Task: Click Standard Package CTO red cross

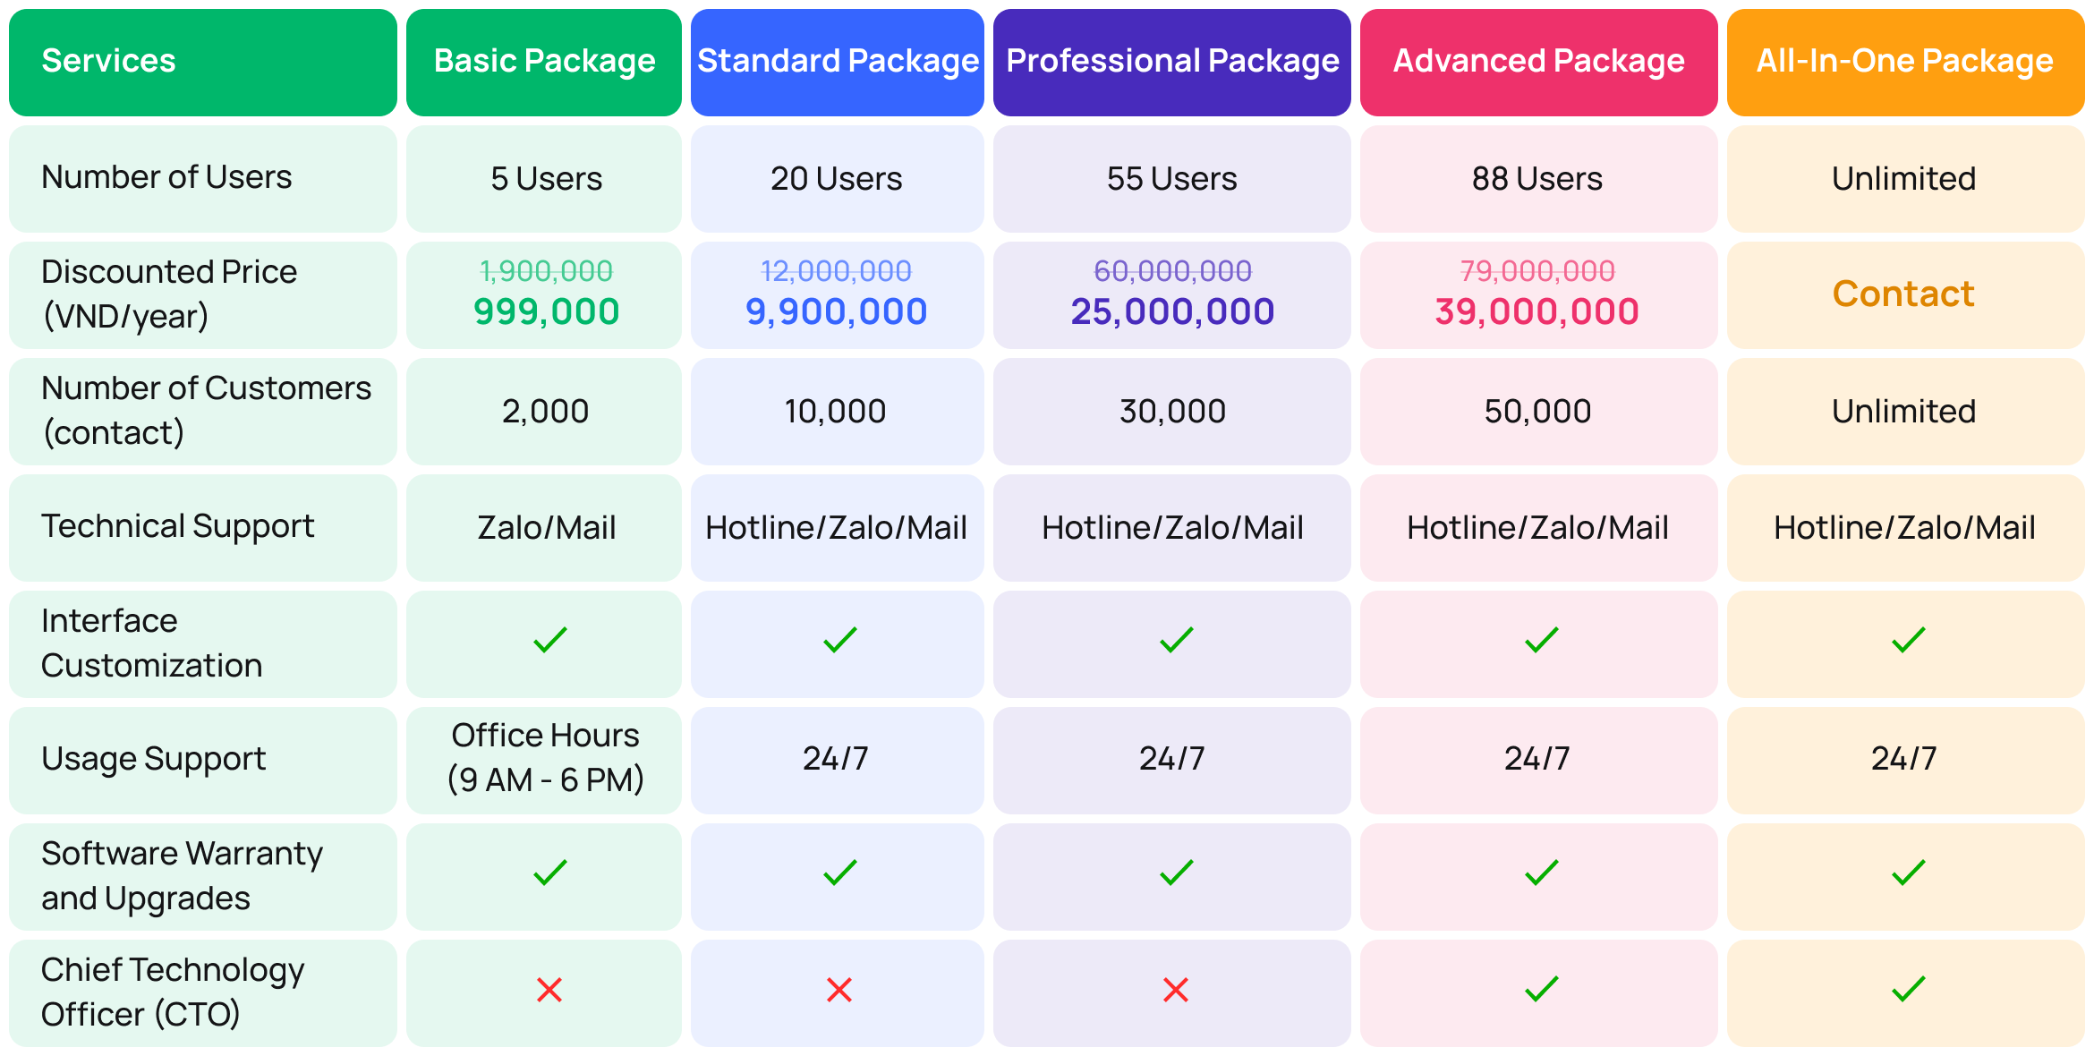Action: pyautogui.click(x=838, y=989)
